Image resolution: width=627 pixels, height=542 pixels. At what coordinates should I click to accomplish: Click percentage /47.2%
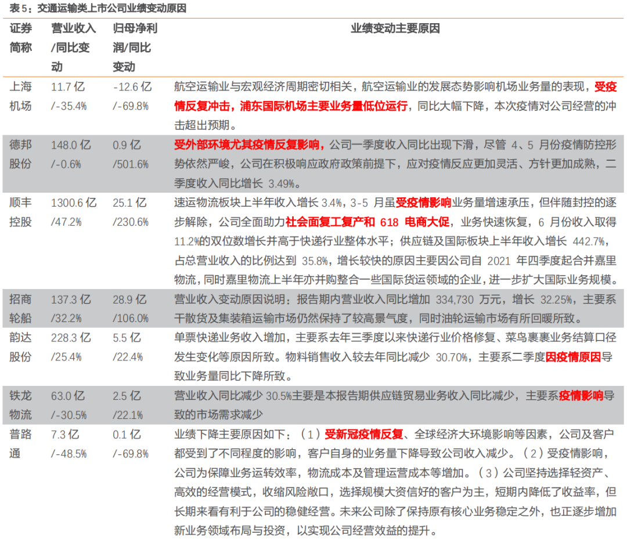66,222
